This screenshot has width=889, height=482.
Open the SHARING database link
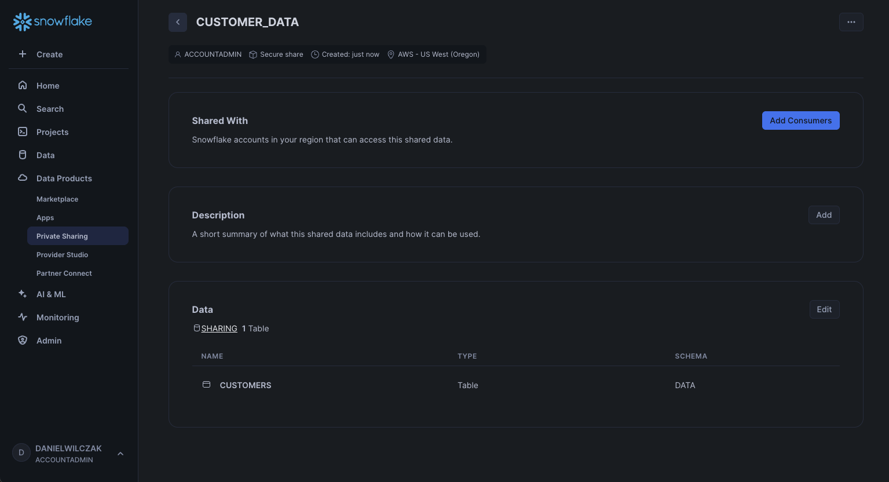tap(219, 328)
